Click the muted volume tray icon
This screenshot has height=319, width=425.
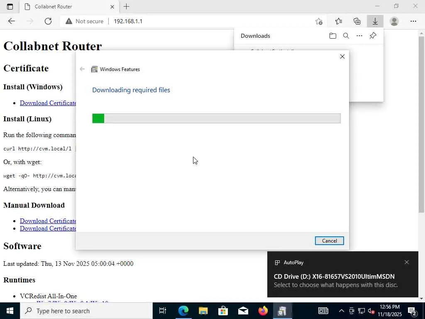[x=371, y=311]
